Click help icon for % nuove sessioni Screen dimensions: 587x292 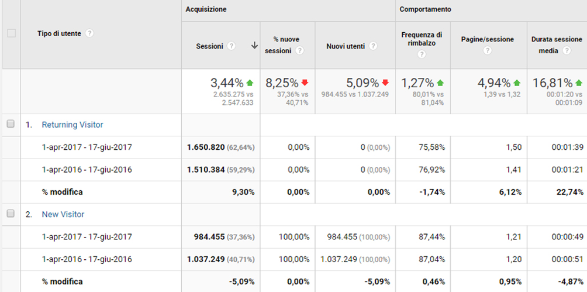[299, 51]
